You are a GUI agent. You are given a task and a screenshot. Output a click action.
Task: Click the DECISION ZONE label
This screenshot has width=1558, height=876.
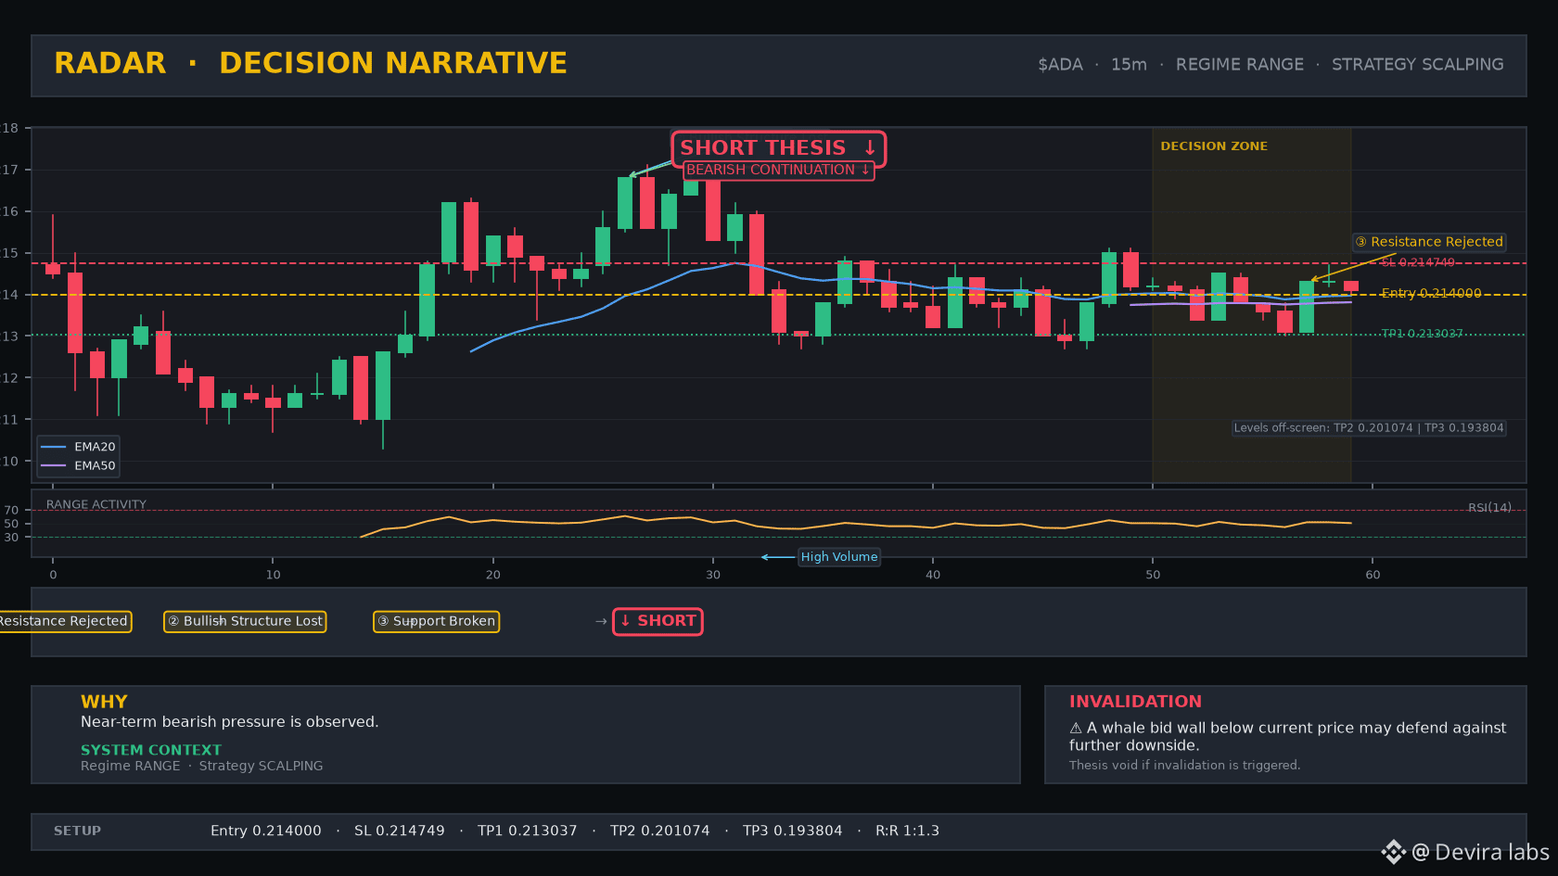[x=1214, y=146]
